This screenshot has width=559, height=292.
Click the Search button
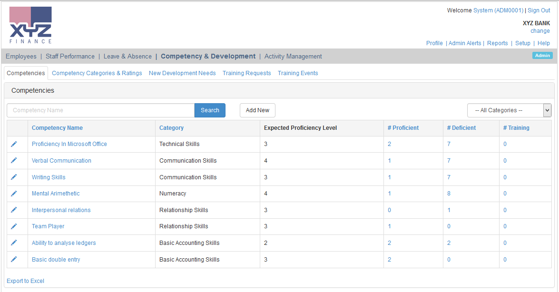click(210, 110)
